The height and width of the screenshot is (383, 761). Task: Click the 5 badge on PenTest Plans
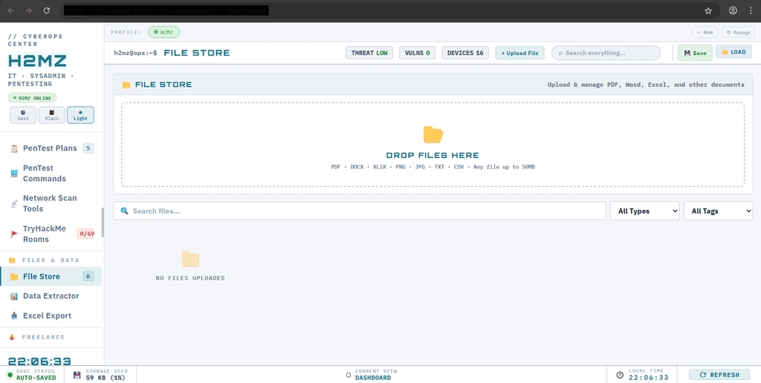point(88,148)
